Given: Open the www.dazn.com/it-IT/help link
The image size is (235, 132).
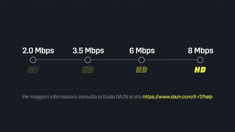Looking at the screenshot, I should pyautogui.click(x=177, y=97).
